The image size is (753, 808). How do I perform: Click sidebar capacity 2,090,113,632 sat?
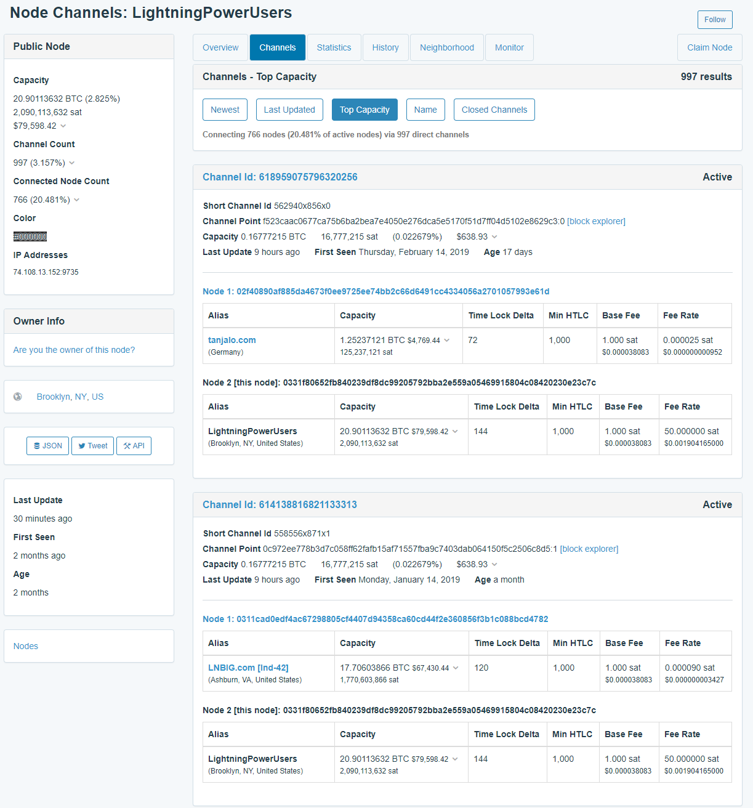point(47,112)
